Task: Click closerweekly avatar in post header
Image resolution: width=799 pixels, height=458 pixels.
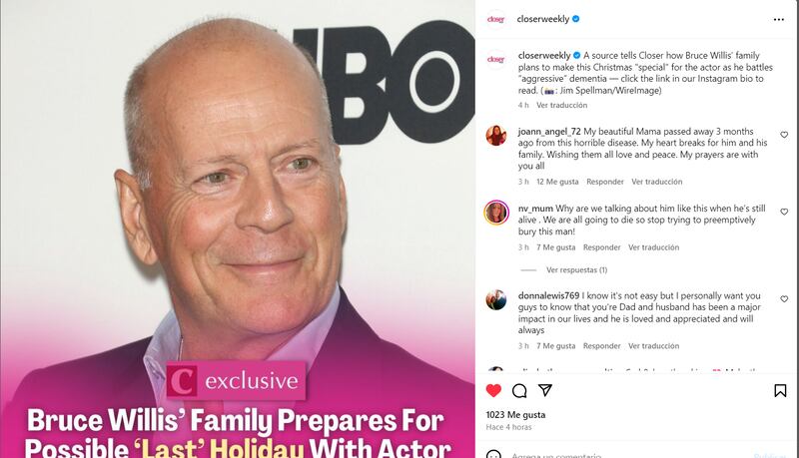Action: click(495, 19)
